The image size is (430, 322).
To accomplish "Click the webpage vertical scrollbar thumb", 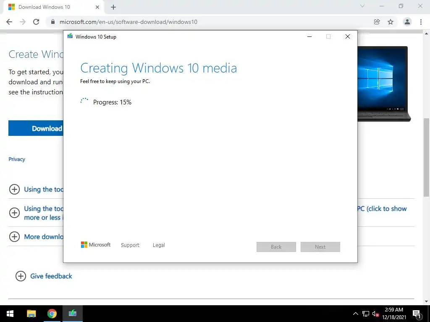I will [x=426, y=157].
